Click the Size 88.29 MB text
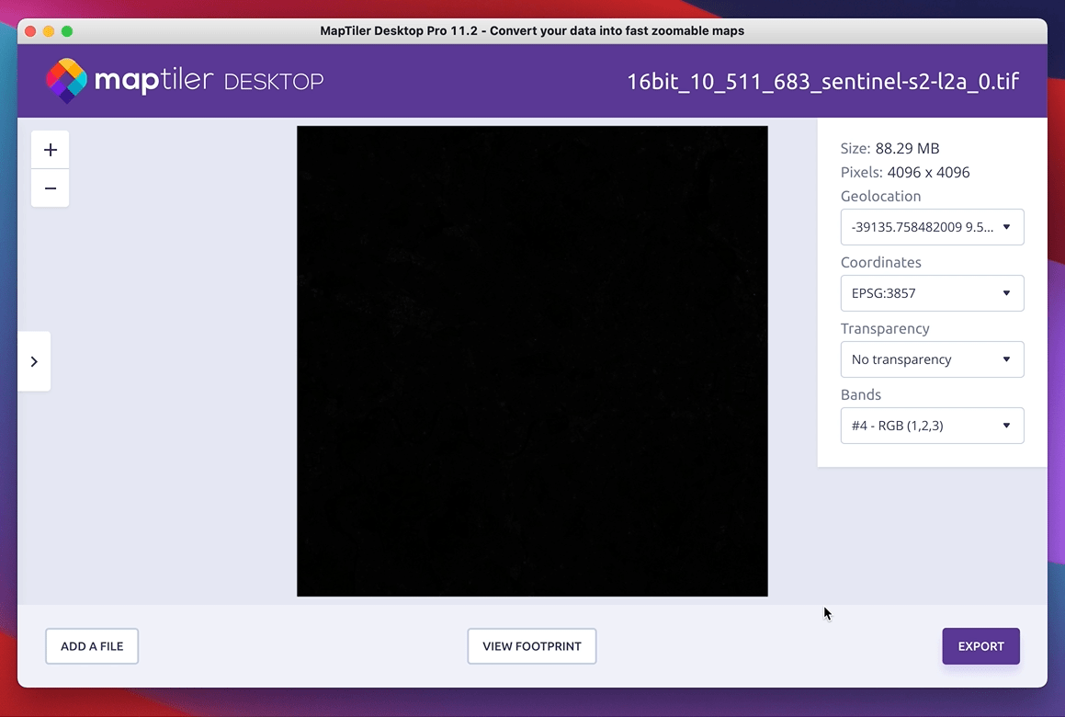Viewport: 1065px width, 717px height. [889, 148]
